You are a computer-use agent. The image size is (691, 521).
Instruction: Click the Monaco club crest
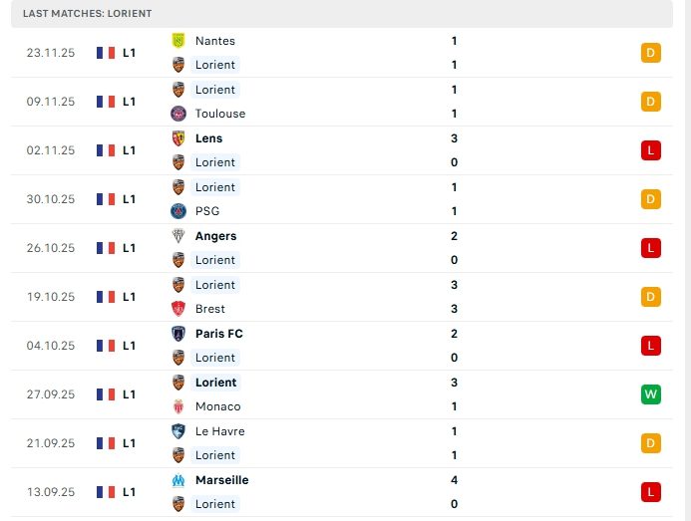pyautogui.click(x=178, y=406)
